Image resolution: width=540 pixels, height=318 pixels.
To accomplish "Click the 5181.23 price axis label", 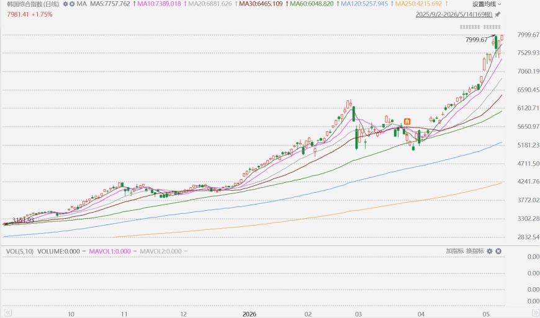I will pos(528,145).
